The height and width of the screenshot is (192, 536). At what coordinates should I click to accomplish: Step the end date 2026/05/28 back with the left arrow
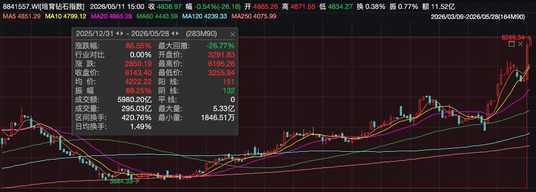click(173, 34)
